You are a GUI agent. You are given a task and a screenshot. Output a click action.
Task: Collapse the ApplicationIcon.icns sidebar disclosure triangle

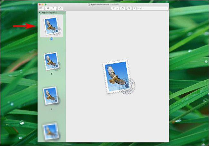[x=40, y=13]
